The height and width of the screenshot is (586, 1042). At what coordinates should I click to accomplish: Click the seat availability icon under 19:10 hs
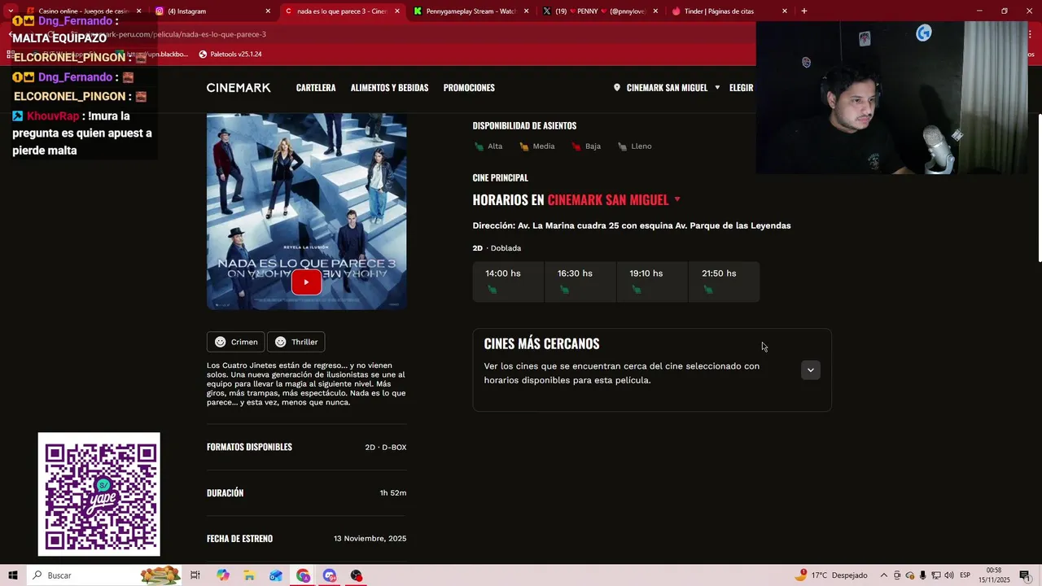(x=636, y=290)
